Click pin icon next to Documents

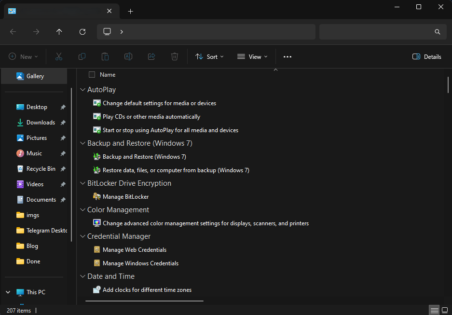pyautogui.click(x=63, y=200)
